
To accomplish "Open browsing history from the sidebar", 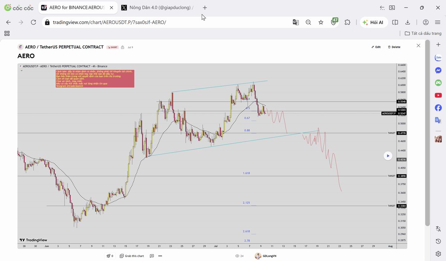I will [x=438, y=241].
